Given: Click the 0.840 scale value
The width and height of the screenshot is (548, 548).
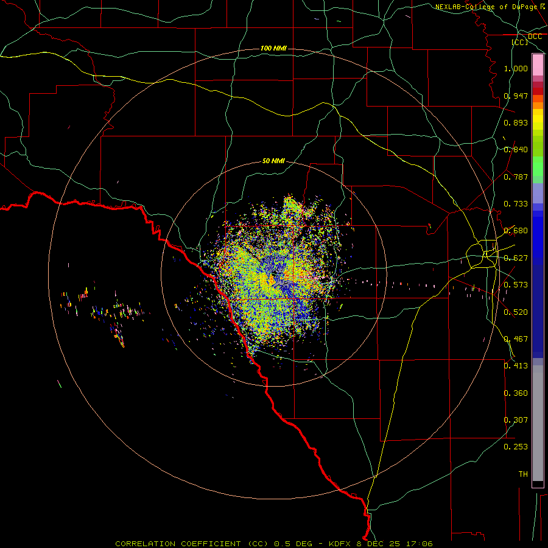Looking at the screenshot, I should click(x=516, y=150).
